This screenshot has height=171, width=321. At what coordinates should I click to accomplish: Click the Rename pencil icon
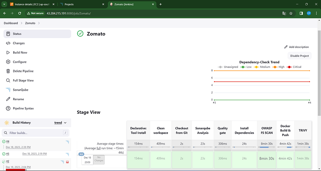pos(8,99)
